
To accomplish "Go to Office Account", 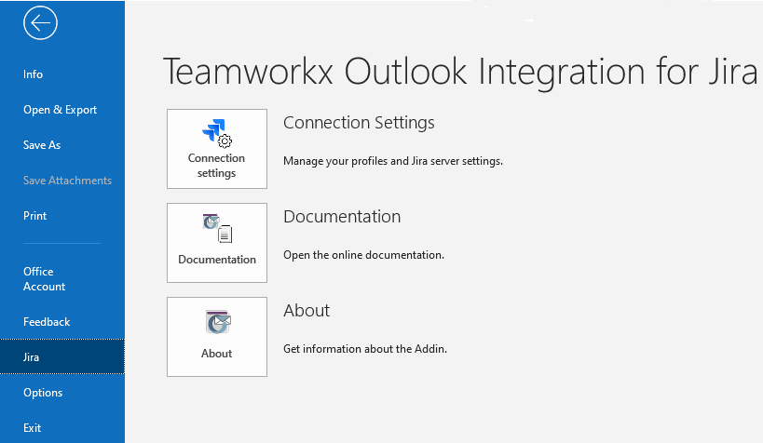I will pyautogui.click(x=44, y=279).
